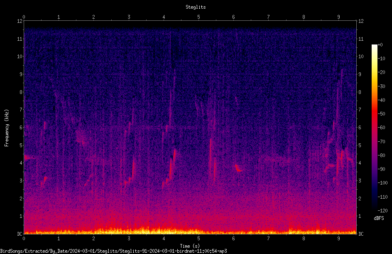The width and height of the screenshot is (392, 254).
Task: Click the file path text at bottom
Action: (113, 251)
